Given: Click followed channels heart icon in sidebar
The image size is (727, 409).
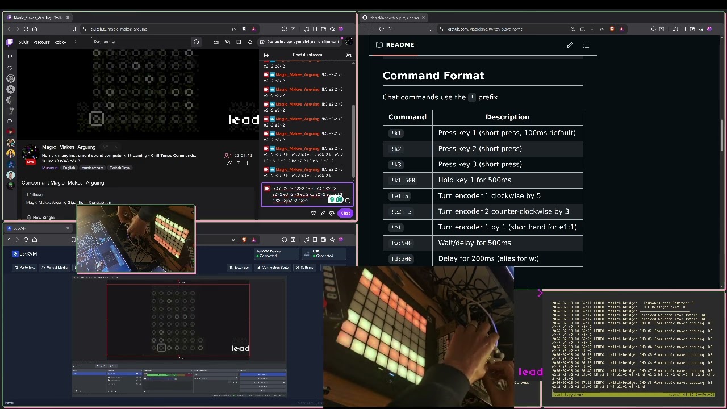Looking at the screenshot, I should (x=10, y=68).
